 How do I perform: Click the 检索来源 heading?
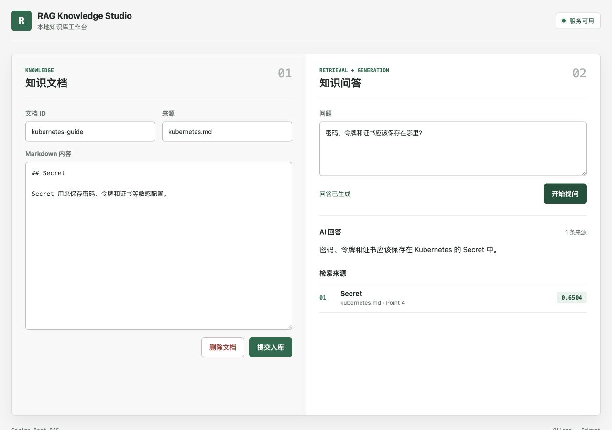click(333, 273)
